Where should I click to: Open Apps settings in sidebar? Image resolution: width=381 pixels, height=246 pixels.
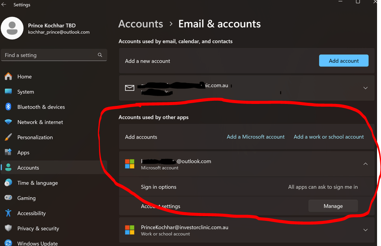click(54, 152)
